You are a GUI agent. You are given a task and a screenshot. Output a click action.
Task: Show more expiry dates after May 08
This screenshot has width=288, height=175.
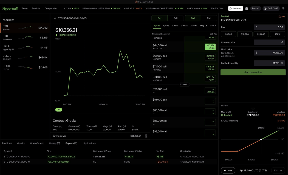pyautogui.click(x=213, y=26)
